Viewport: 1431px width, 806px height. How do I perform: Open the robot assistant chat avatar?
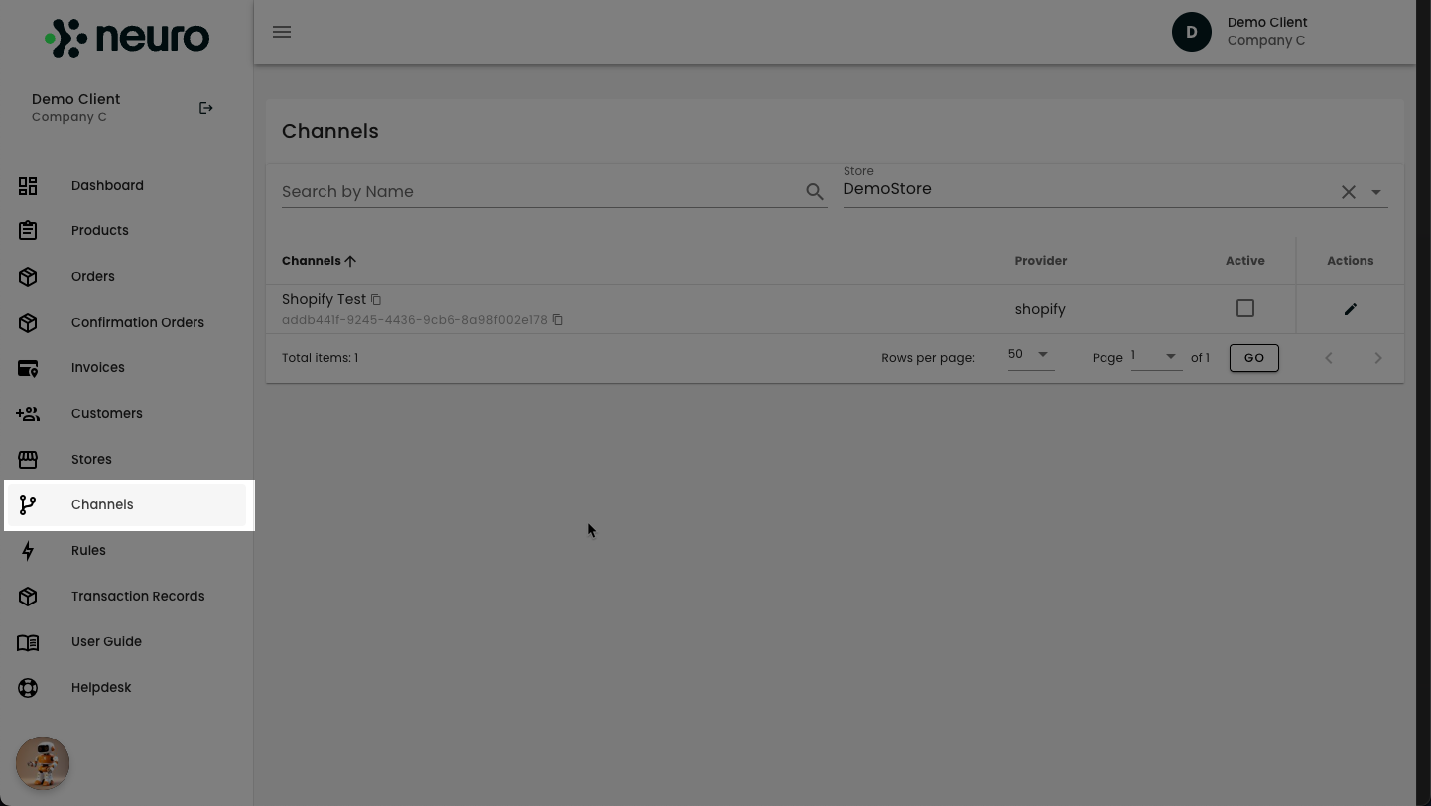click(43, 763)
